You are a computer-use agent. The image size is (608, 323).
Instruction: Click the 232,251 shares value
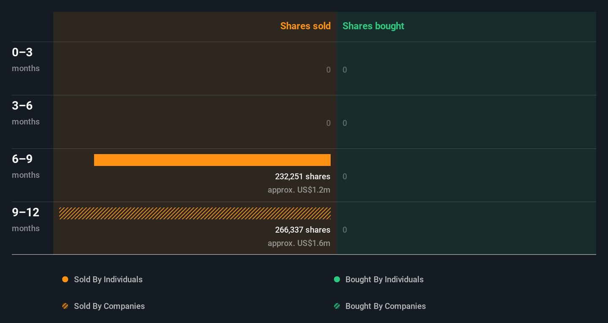(302, 176)
